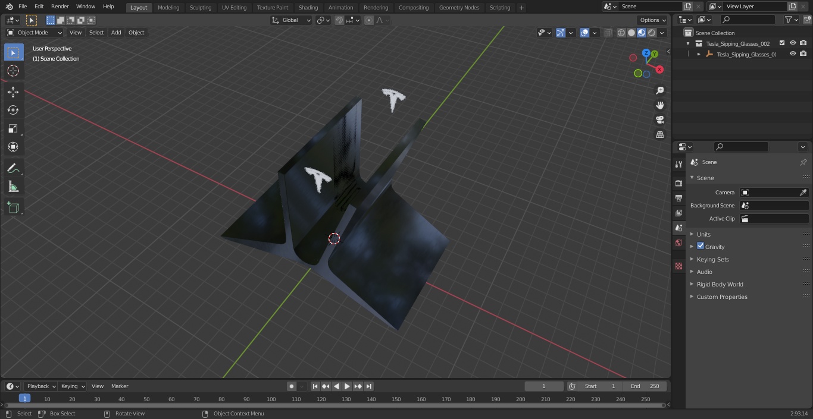Open the Texture properties tab
This screenshot has width=813, height=419.
click(x=678, y=266)
